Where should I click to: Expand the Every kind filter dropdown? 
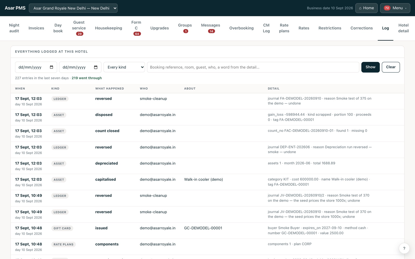(124, 67)
